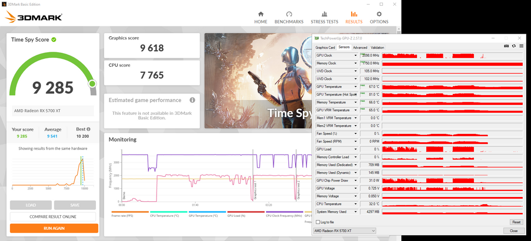
Task: Open the AMD Radeon RX 5700 XT GPU selector
Action: pos(344,231)
